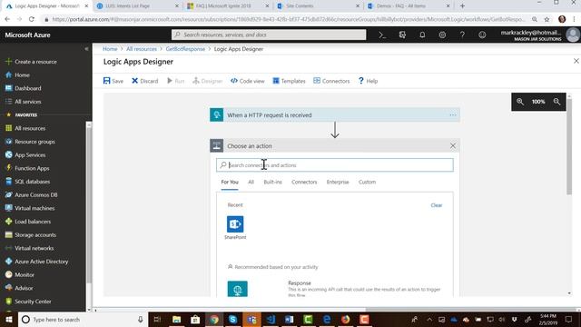Select the SharePoint recent connector
Screen dimensions: 581x327
click(x=235, y=228)
